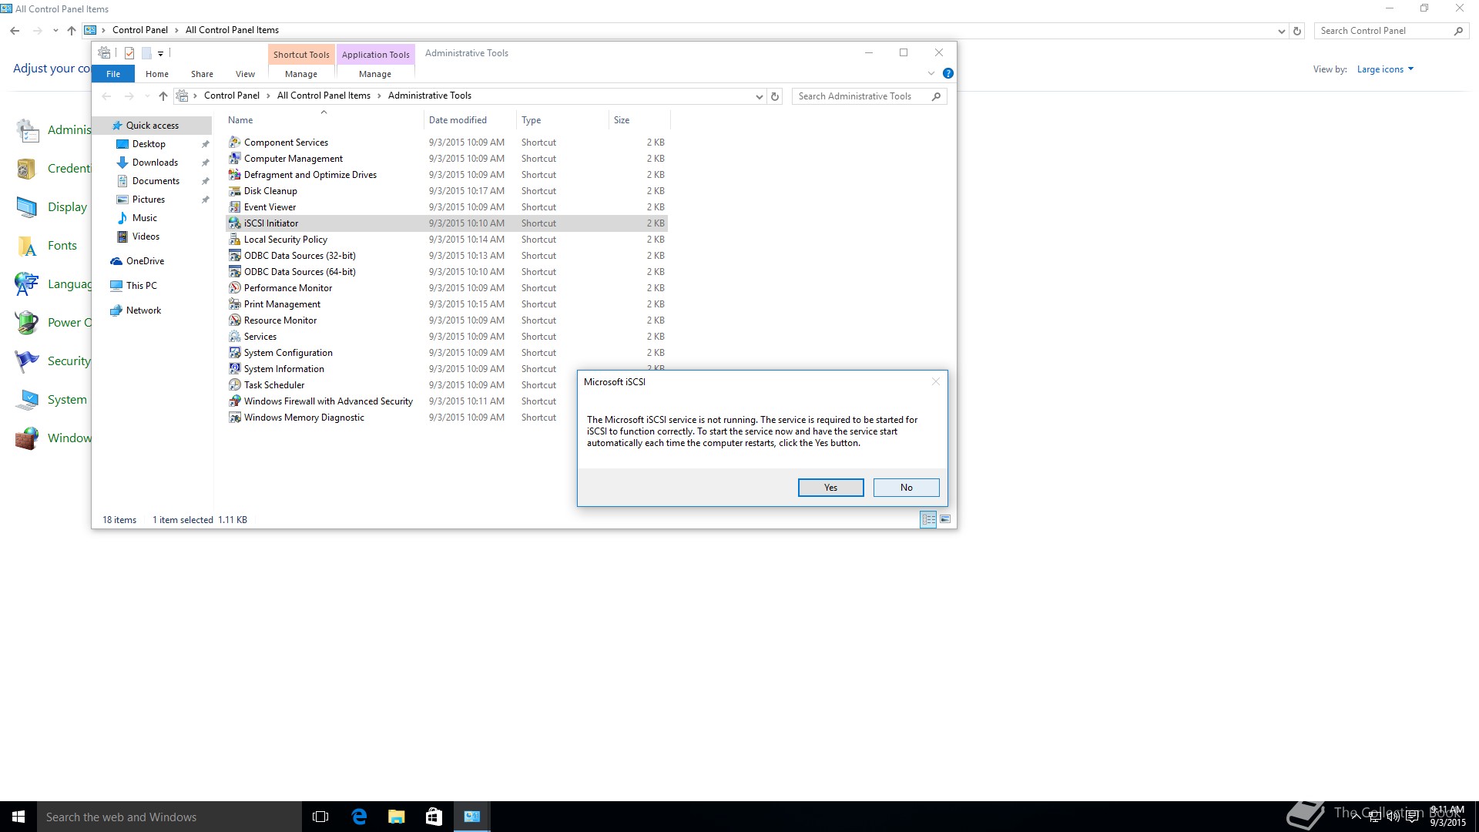The image size is (1479, 832).
Task: Click Windows Firewall with Advanced Security icon
Action: tap(235, 401)
